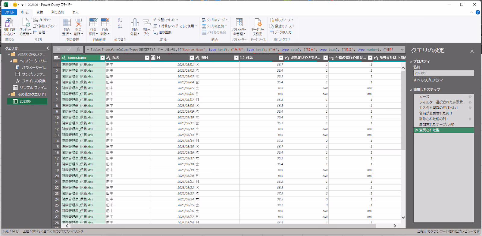482x236 pixels.
Task: Sort descending with the Z→A icon
Action: [120, 26]
